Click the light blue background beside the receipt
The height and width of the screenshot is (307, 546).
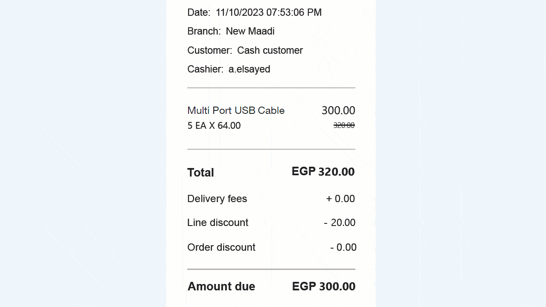tap(461, 153)
